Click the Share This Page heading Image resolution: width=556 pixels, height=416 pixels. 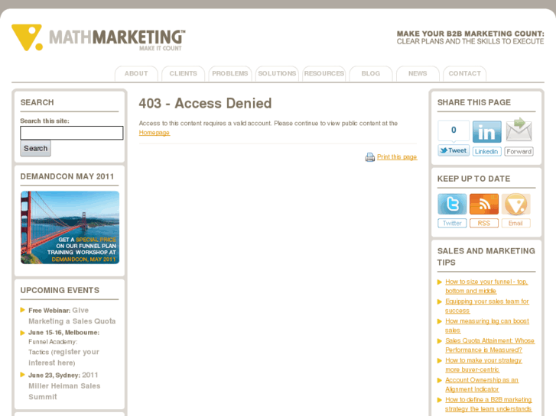click(473, 102)
